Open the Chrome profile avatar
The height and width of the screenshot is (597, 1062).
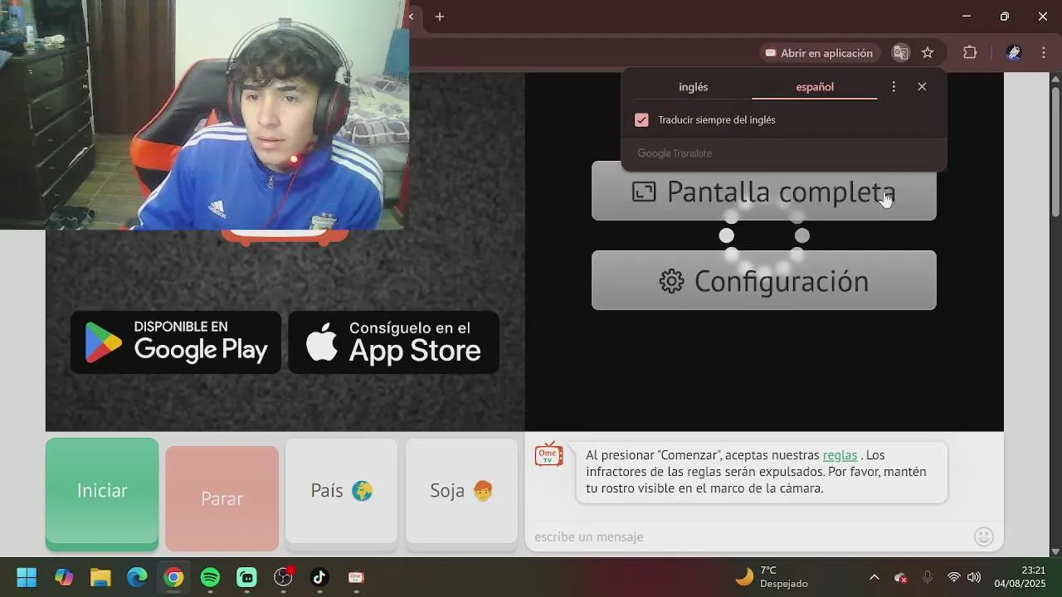click(x=1013, y=53)
